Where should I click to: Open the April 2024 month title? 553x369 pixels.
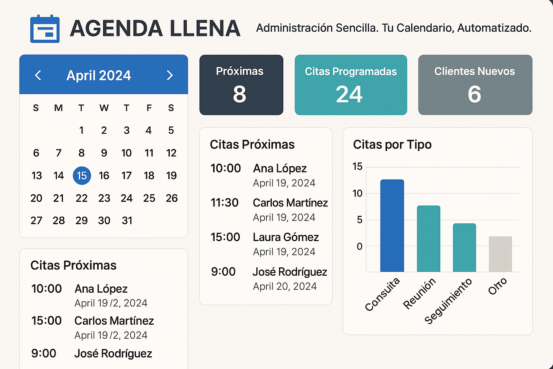(99, 76)
